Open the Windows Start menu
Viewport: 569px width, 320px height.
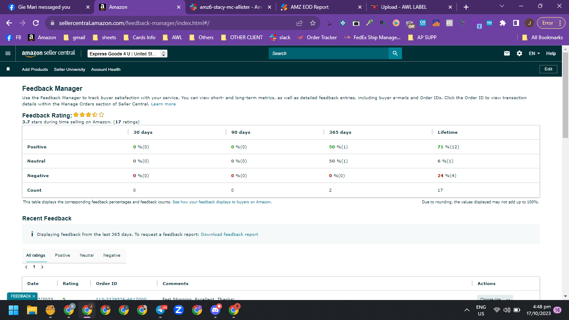click(x=14, y=310)
